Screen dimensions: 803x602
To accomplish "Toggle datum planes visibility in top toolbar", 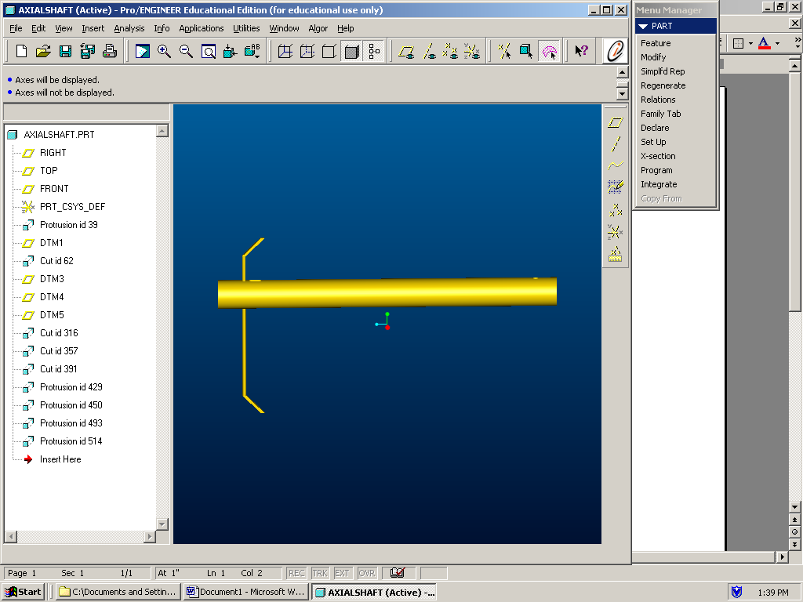I will click(407, 51).
